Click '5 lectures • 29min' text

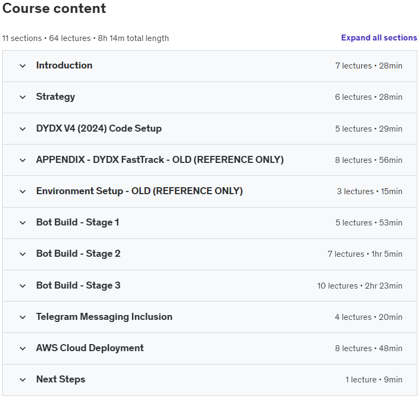click(369, 129)
